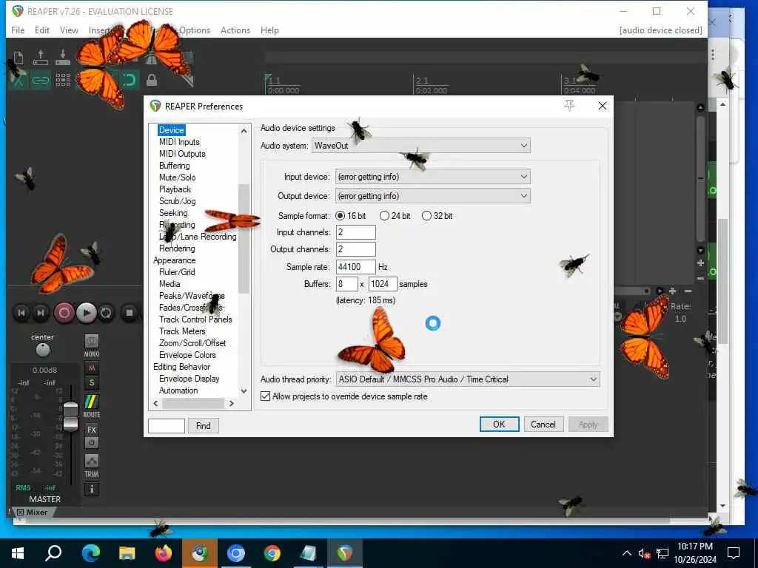
Task: Select 24 bit sample format
Action: 395,216
